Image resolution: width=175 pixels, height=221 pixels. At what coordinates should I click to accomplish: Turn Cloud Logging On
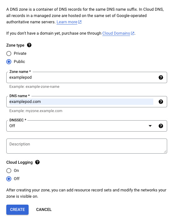[x=9, y=171]
